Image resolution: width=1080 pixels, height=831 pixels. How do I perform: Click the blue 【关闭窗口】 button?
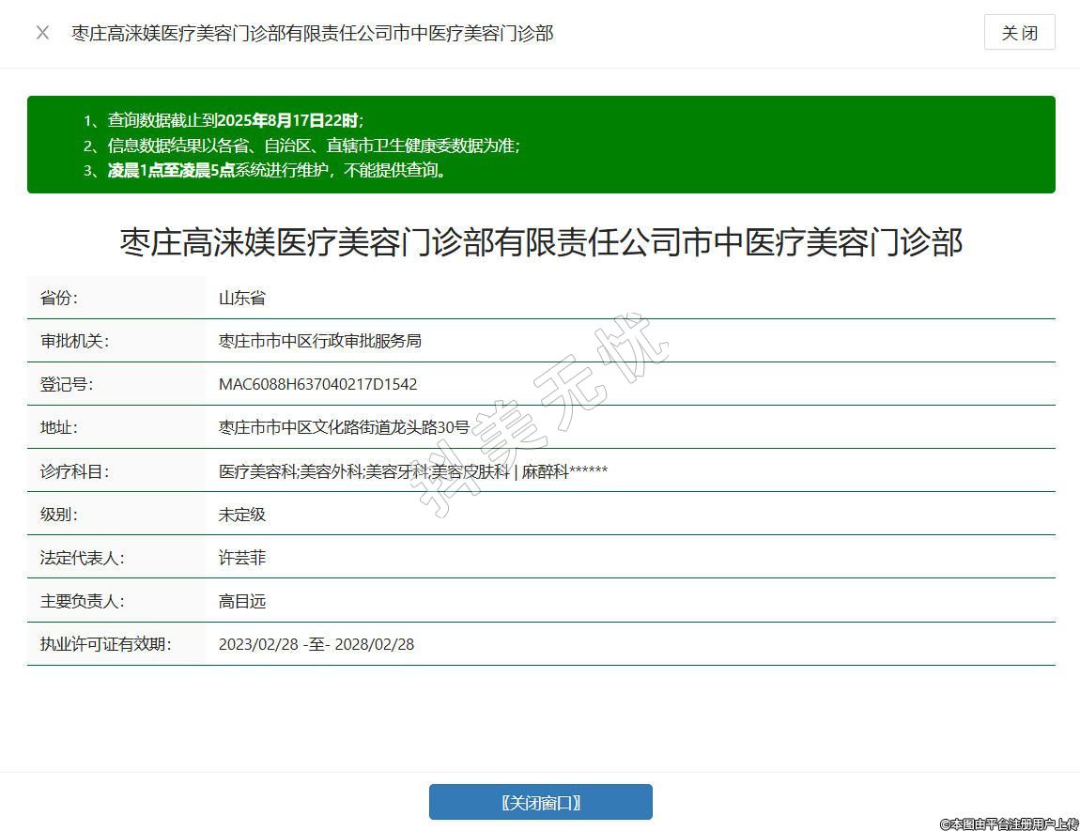540,802
